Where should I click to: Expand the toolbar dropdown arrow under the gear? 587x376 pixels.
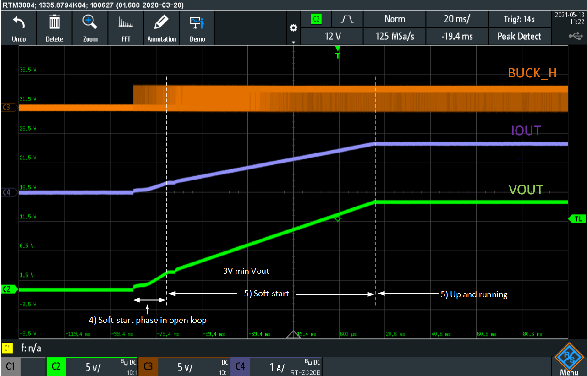294,42
